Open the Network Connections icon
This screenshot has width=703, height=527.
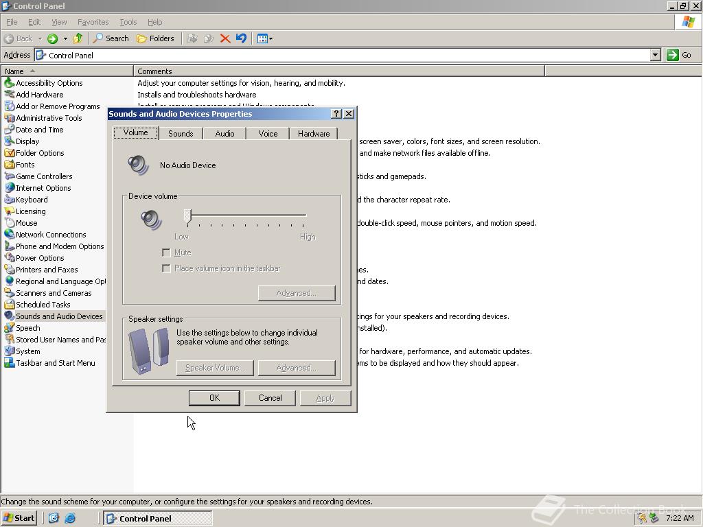[x=9, y=235]
